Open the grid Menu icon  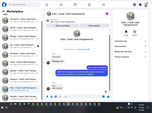coord(134,5)
